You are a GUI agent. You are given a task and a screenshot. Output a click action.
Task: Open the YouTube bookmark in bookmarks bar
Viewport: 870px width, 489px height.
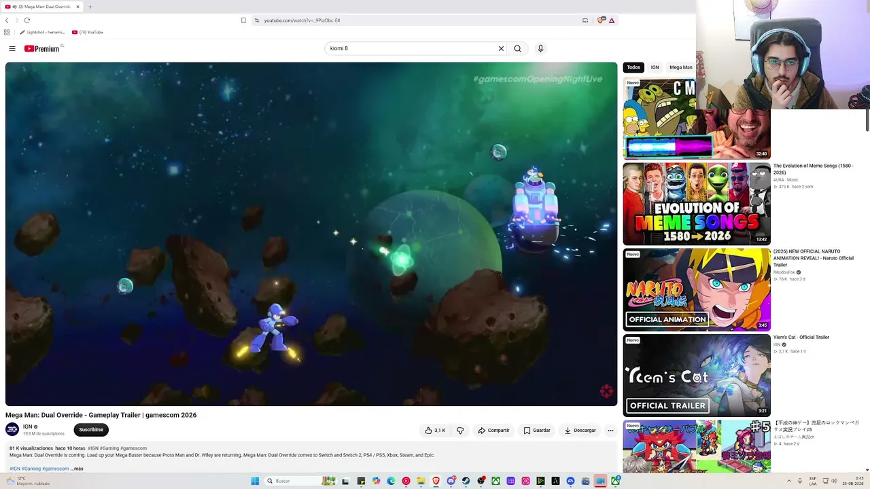pos(88,32)
